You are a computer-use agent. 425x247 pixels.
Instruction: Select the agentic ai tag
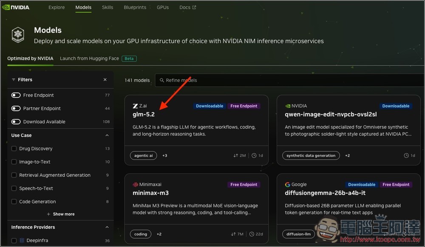143,156
